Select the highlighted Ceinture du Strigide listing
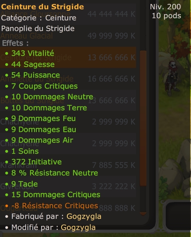Screen dimensions: 191x237 [68, 58]
